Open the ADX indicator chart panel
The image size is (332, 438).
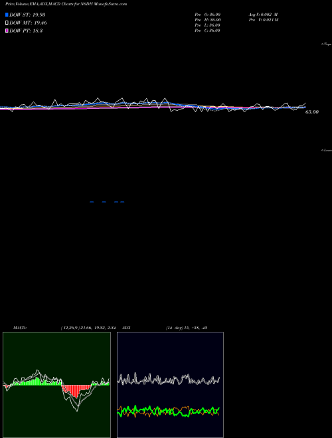[170, 385]
